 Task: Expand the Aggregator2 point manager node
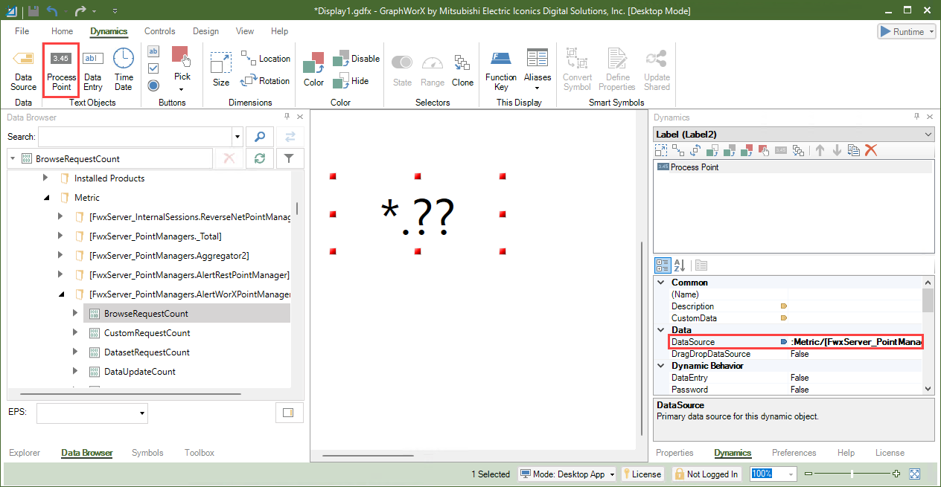61,256
